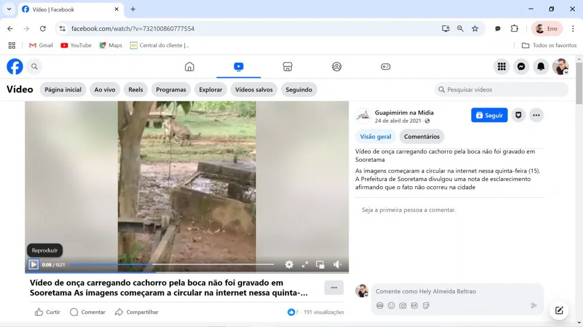Expand the video to fullscreen
This screenshot has height=327, width=583.
305,265
